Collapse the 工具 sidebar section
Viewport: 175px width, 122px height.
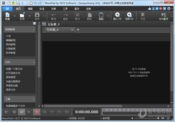pos(34,99)
